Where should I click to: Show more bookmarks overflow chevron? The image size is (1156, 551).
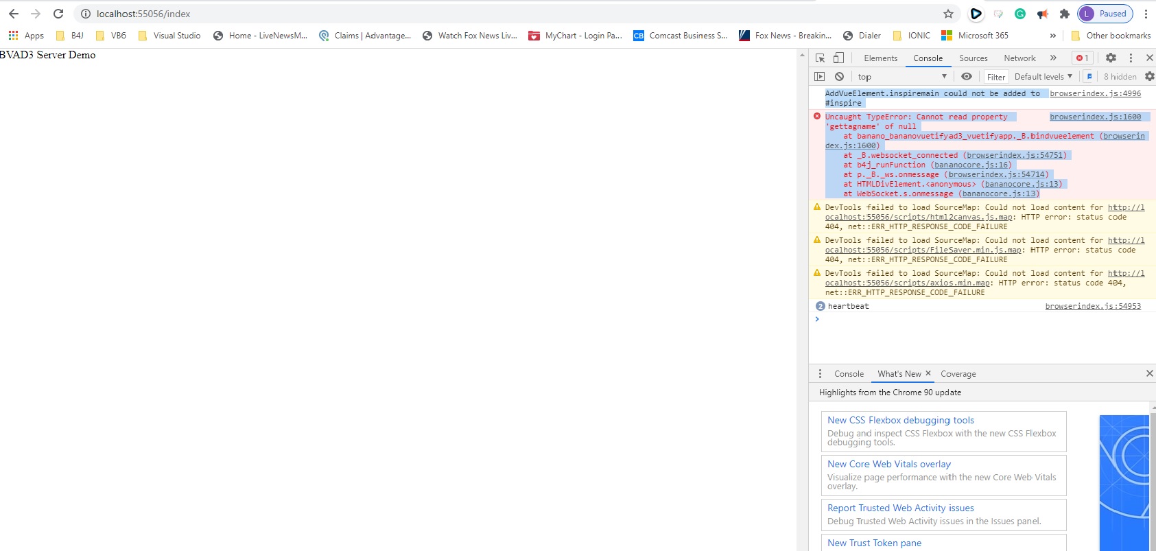(x=1053, y=36)
